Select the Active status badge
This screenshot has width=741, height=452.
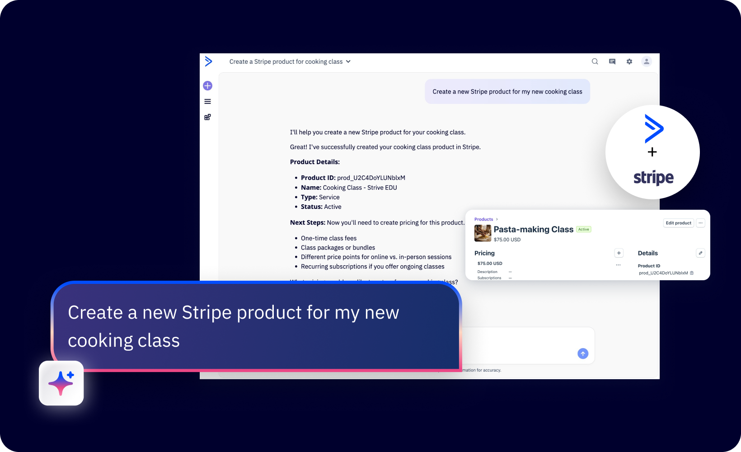click(583, 229)
